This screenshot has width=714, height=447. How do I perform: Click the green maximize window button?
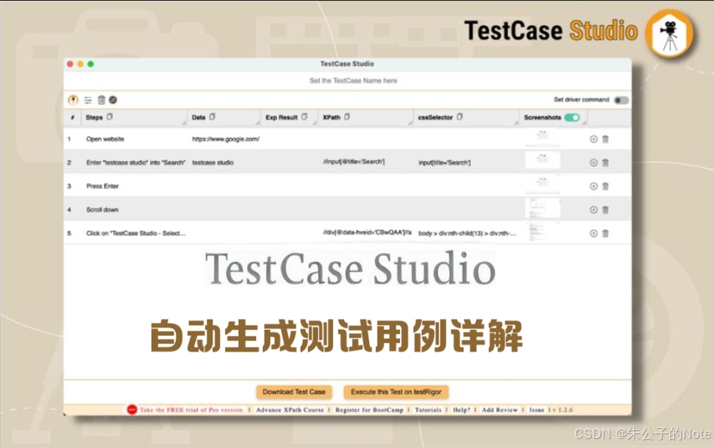click(x=90, y=64)
